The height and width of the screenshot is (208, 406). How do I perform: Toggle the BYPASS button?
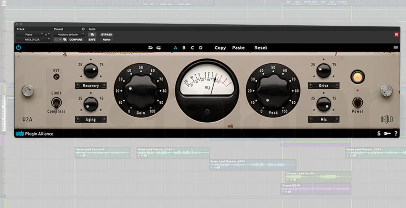[107, 35]
